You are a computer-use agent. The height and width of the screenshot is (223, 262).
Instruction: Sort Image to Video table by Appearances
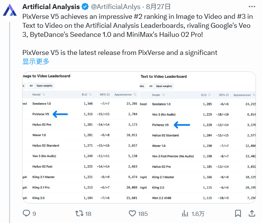(125, 95)
